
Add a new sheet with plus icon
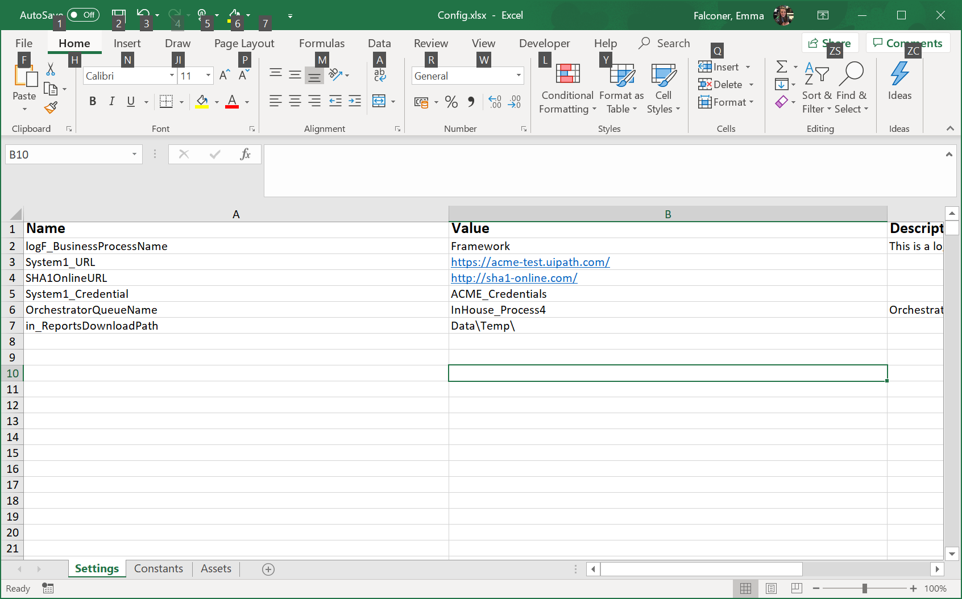(x=268, y=569)
